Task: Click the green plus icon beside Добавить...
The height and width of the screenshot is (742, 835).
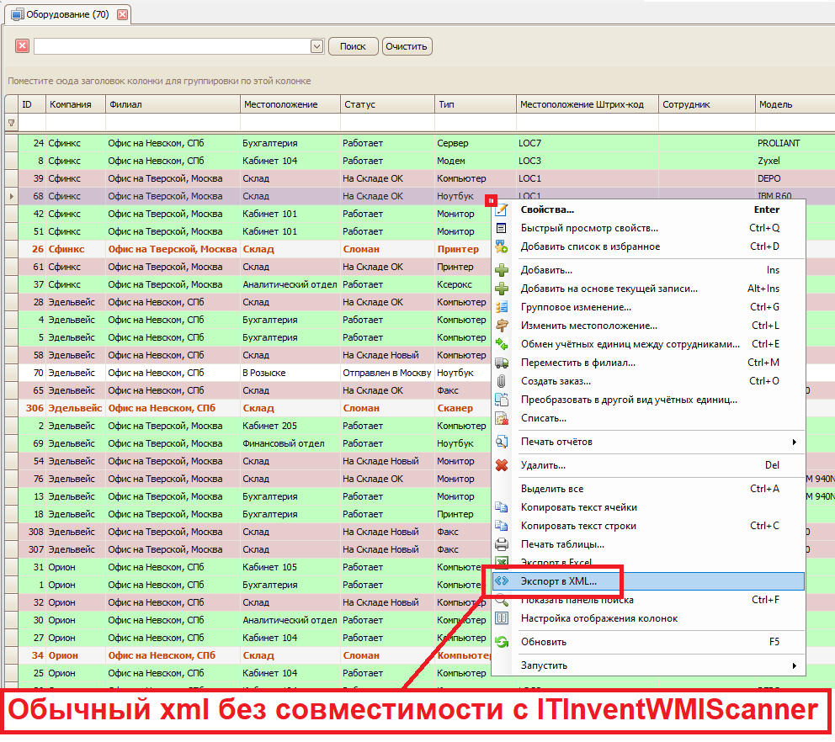Action: point(501,270)
